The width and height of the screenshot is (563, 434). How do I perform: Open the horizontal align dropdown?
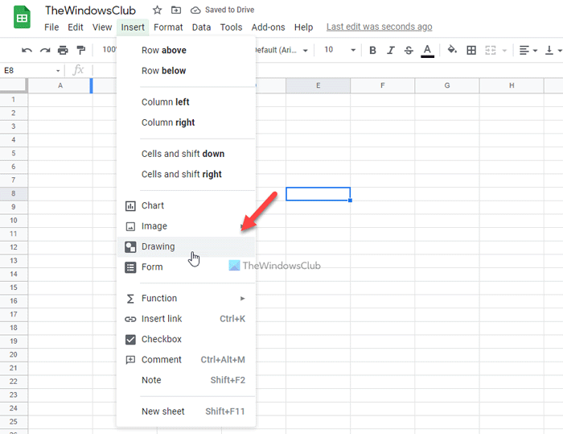528,51
